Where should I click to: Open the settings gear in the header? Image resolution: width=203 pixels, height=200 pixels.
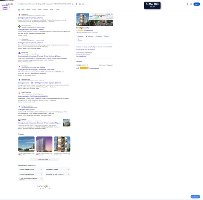[188, 4]
